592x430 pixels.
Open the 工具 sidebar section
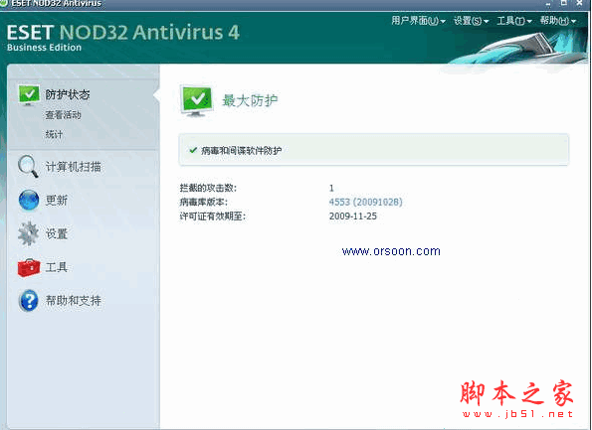coord(57,267)
